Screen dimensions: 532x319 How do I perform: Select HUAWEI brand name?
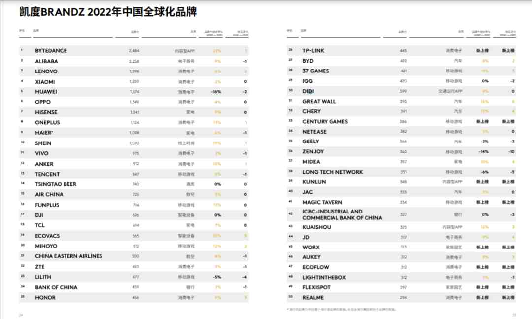click(x=46, y=92)
